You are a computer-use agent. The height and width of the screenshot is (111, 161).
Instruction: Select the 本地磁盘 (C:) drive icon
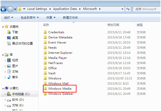pos(9,94)
